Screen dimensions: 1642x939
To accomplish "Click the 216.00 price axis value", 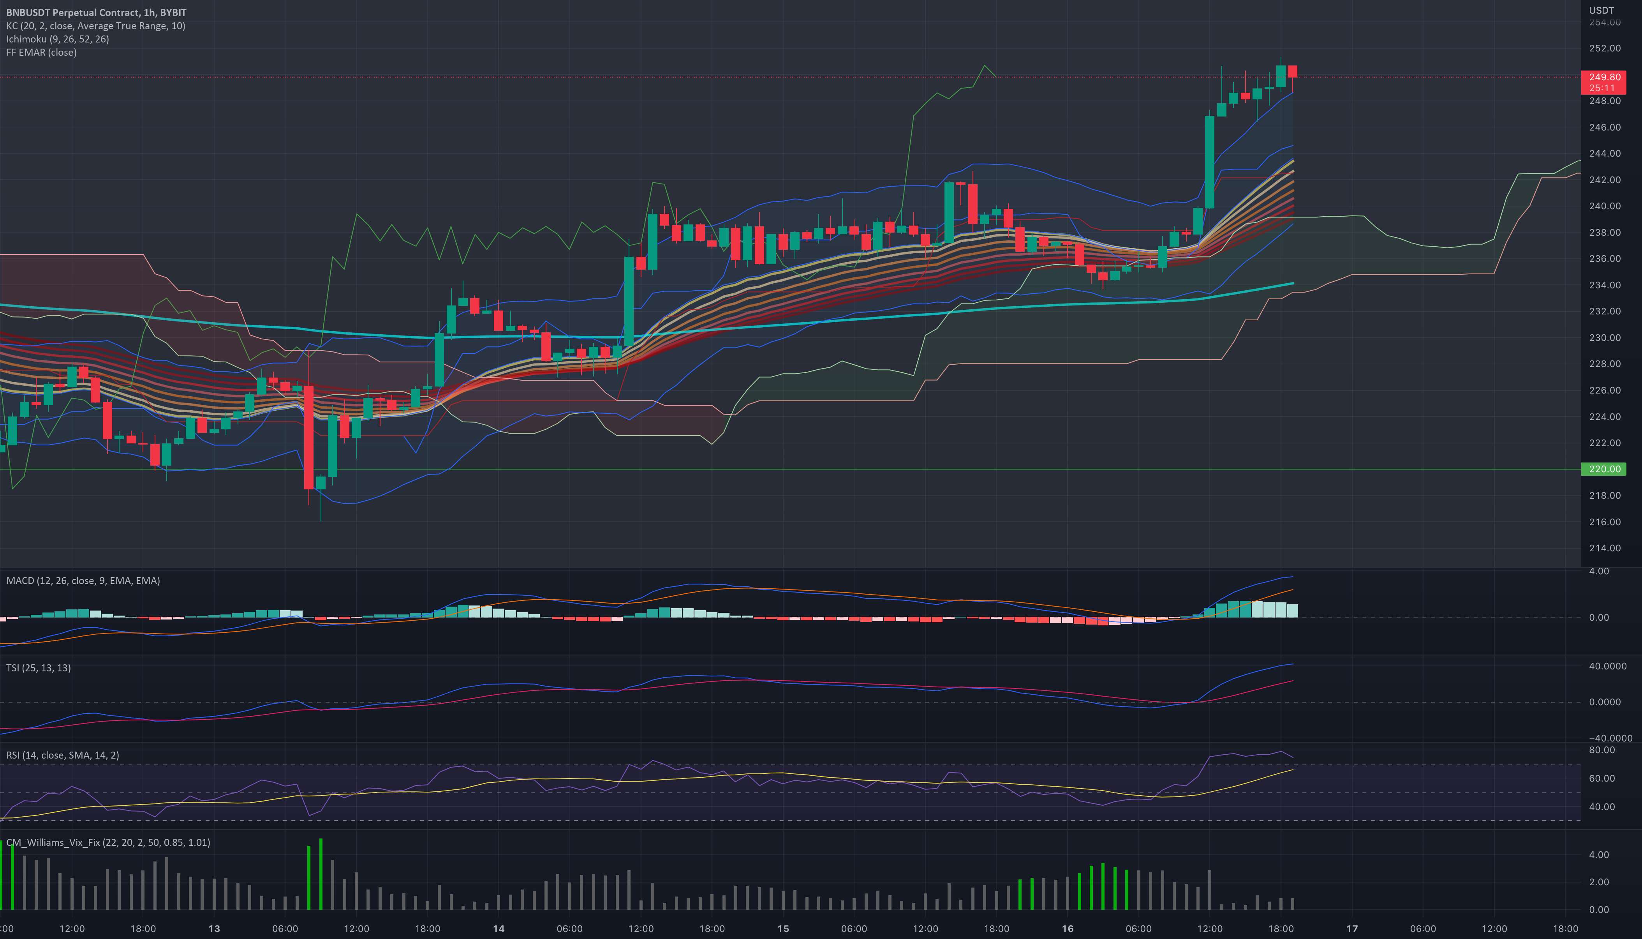I will coord(1605,522).
